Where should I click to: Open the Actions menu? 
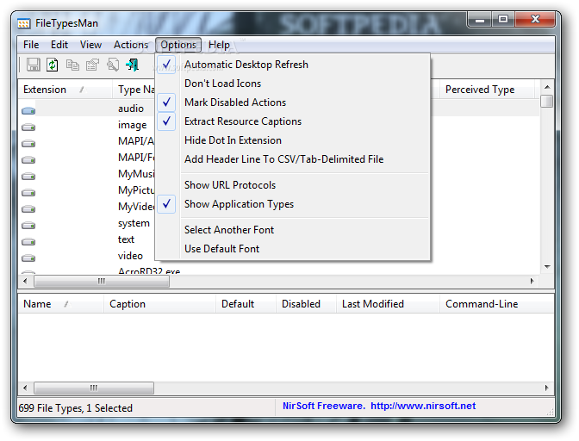point(131,45)
